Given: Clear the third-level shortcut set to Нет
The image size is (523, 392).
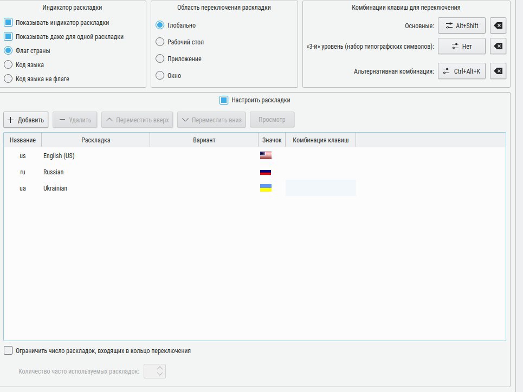Looking at the screenshot, I should click(498, 46).
